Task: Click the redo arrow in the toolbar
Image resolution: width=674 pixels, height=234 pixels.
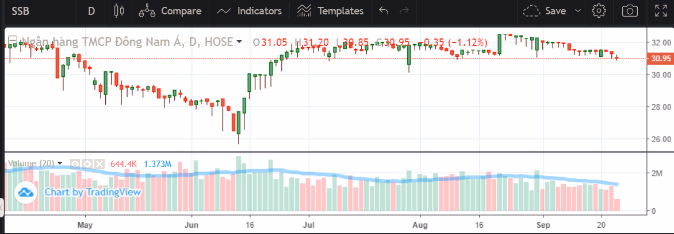Action: click(x=404, y=10)
